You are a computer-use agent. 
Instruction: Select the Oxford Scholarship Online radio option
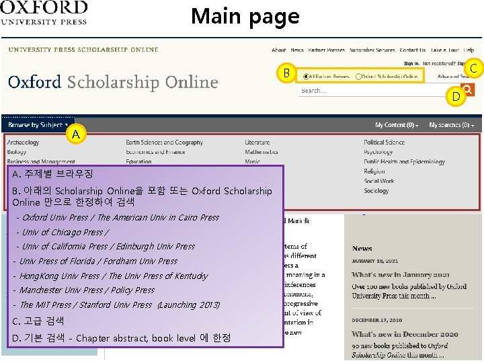(x=358, y=76)
